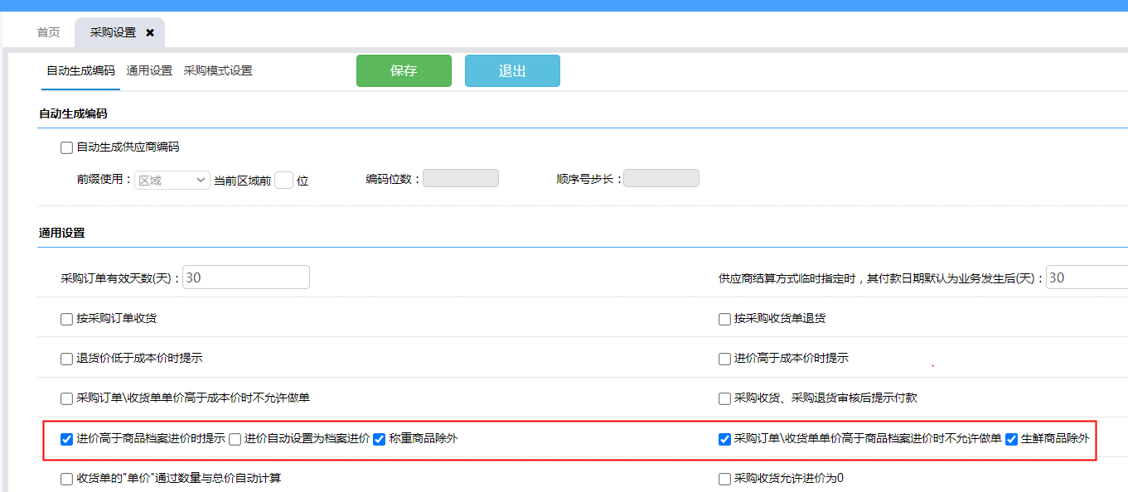This screenshot has height=492, width=1128.
Task: Click the 供应商结算付款日期天数 input field
Action: coord(1087,277)
